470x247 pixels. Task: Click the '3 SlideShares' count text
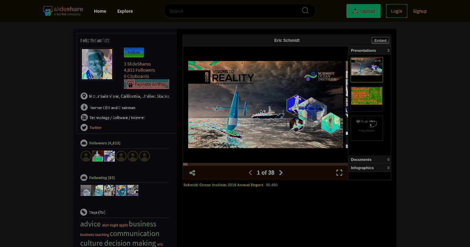(137, 64)
